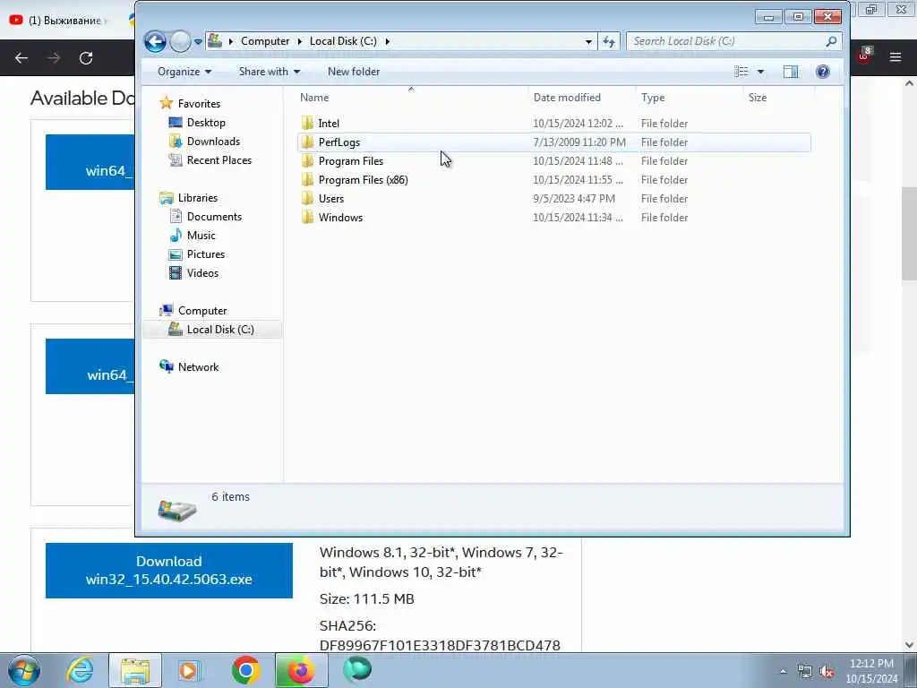Screen dimensions: 917x688
Task: Open the Videos library
Action: click(x=202, y=272)
